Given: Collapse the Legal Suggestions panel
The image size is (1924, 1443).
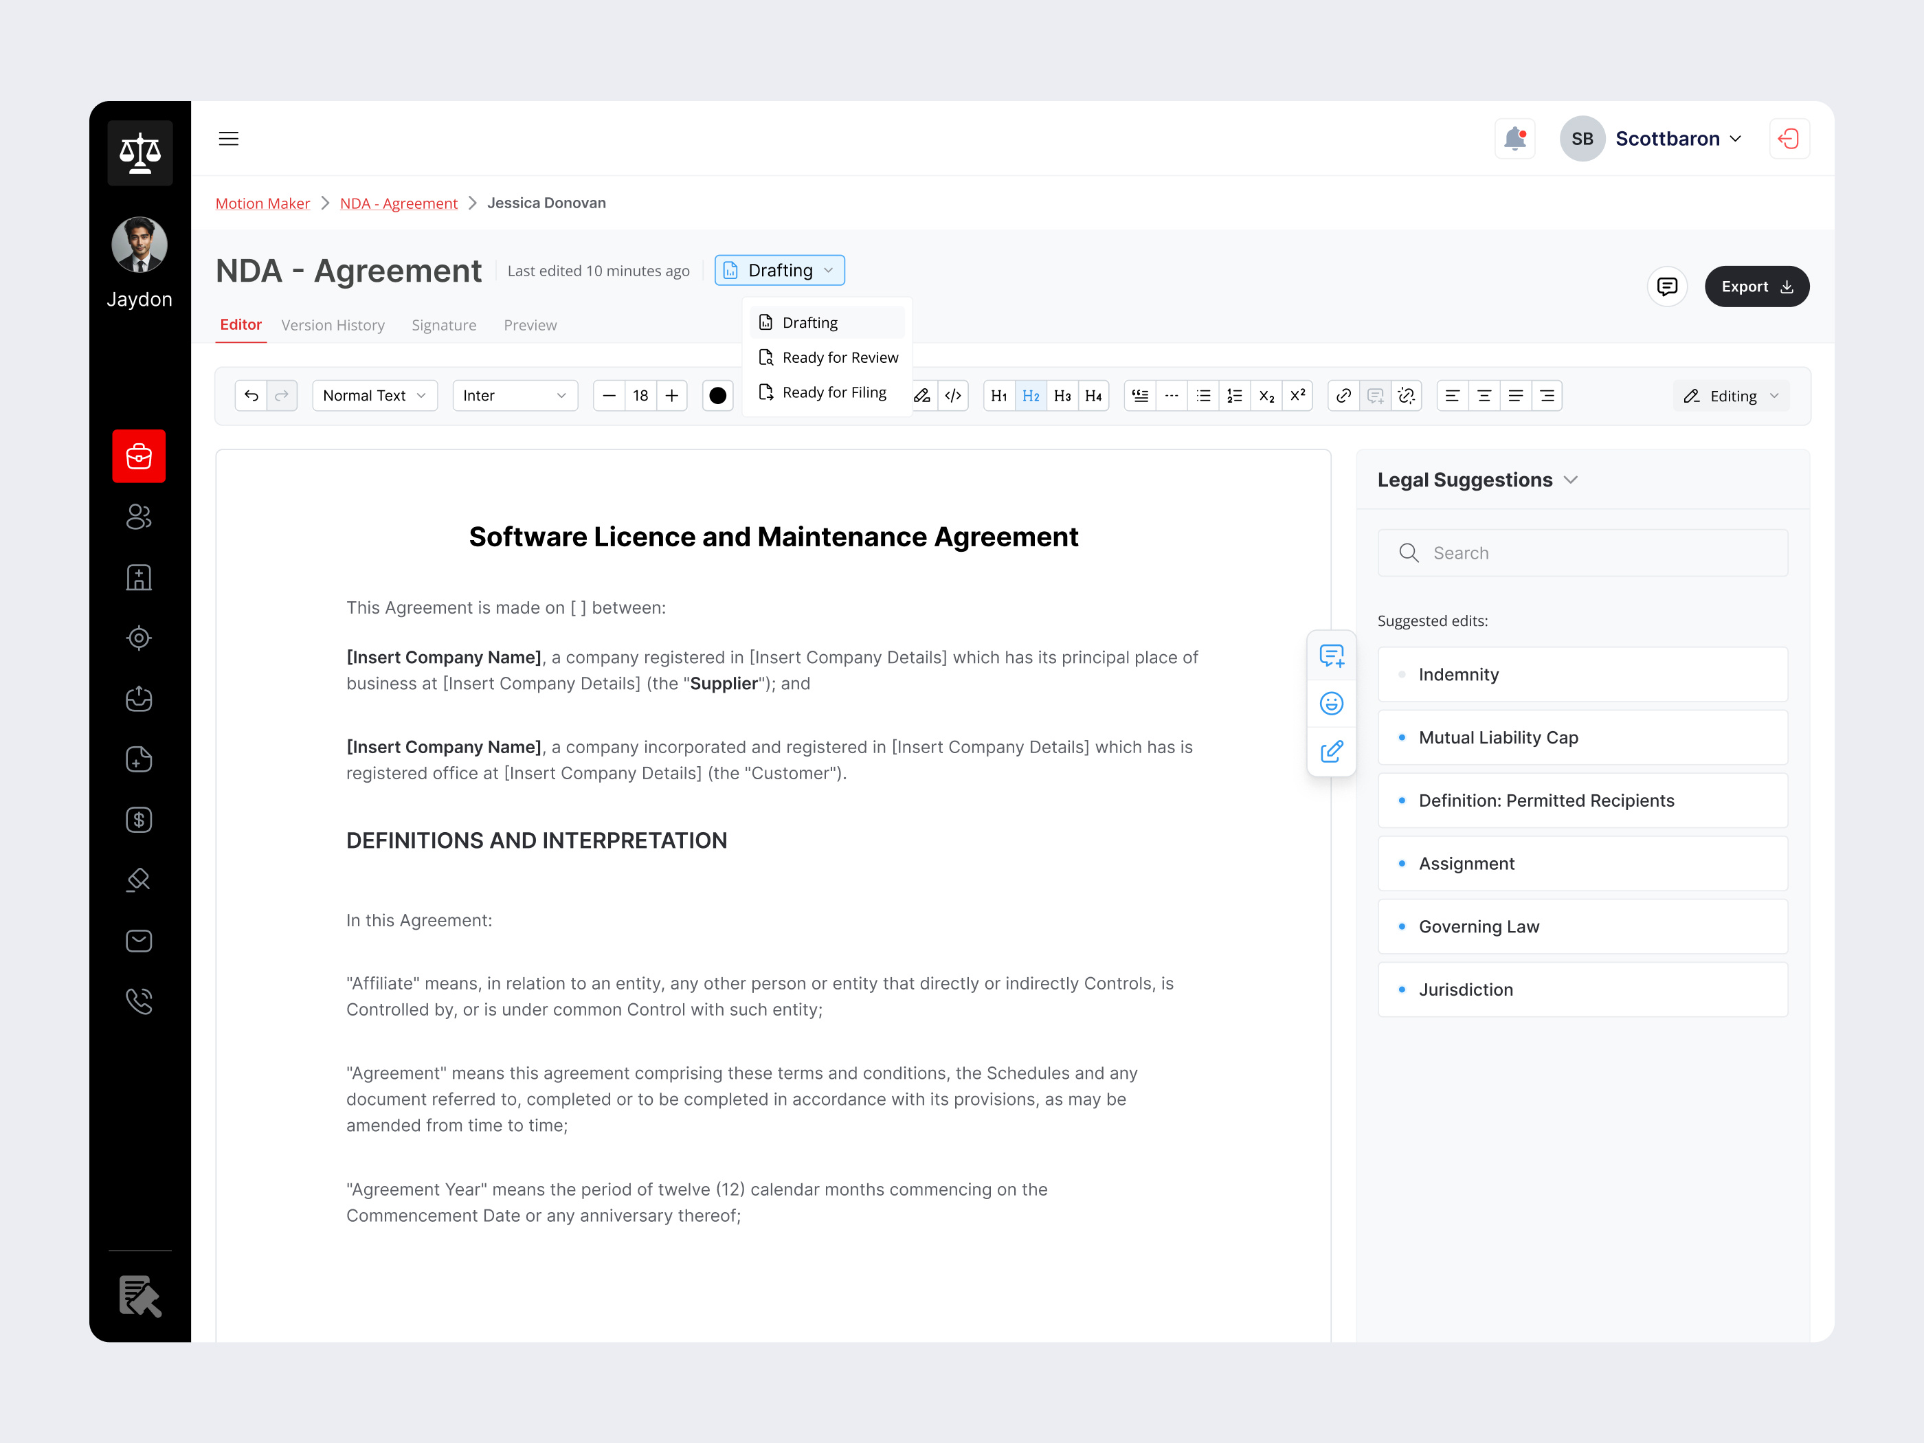Looking at the screenshot, I should pos(1571,479).
